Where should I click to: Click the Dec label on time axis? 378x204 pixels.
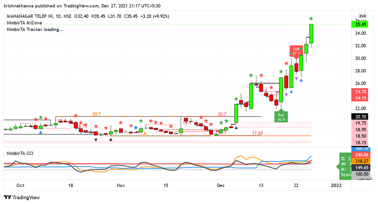point(221,185)
